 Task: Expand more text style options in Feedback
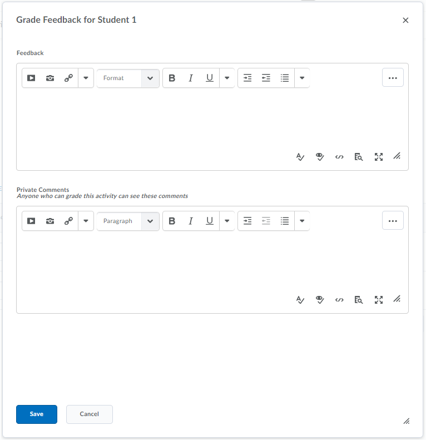(227, 78)
